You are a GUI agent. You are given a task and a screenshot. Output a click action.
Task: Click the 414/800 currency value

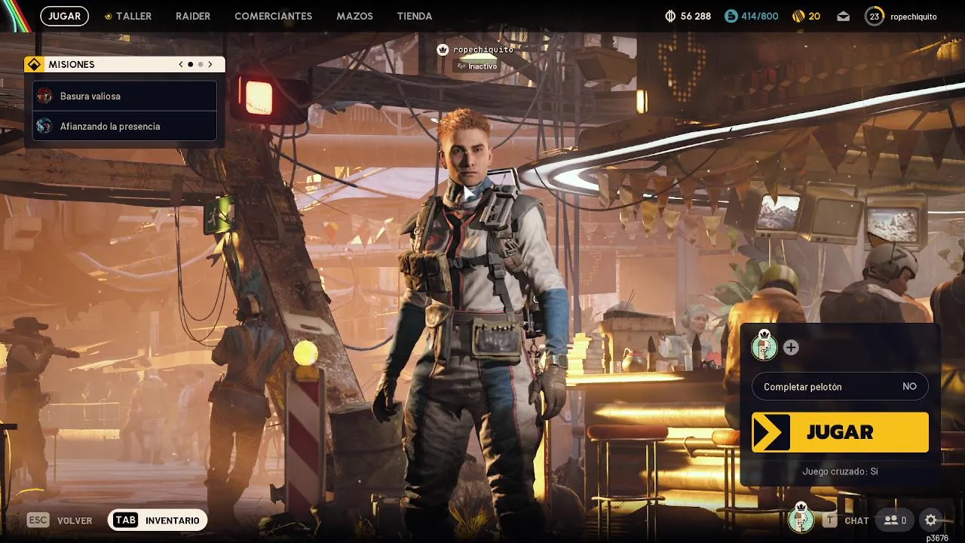pyautogui.click(x=759, y=16)
